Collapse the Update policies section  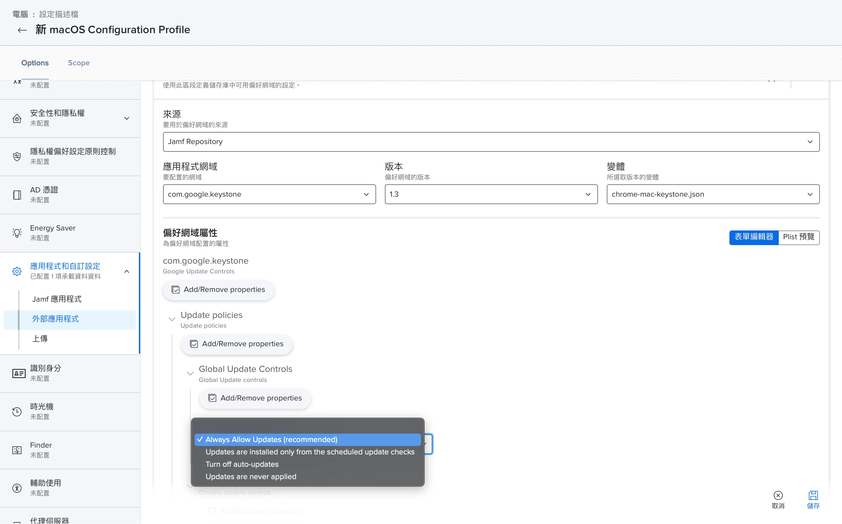pos(172,319)
